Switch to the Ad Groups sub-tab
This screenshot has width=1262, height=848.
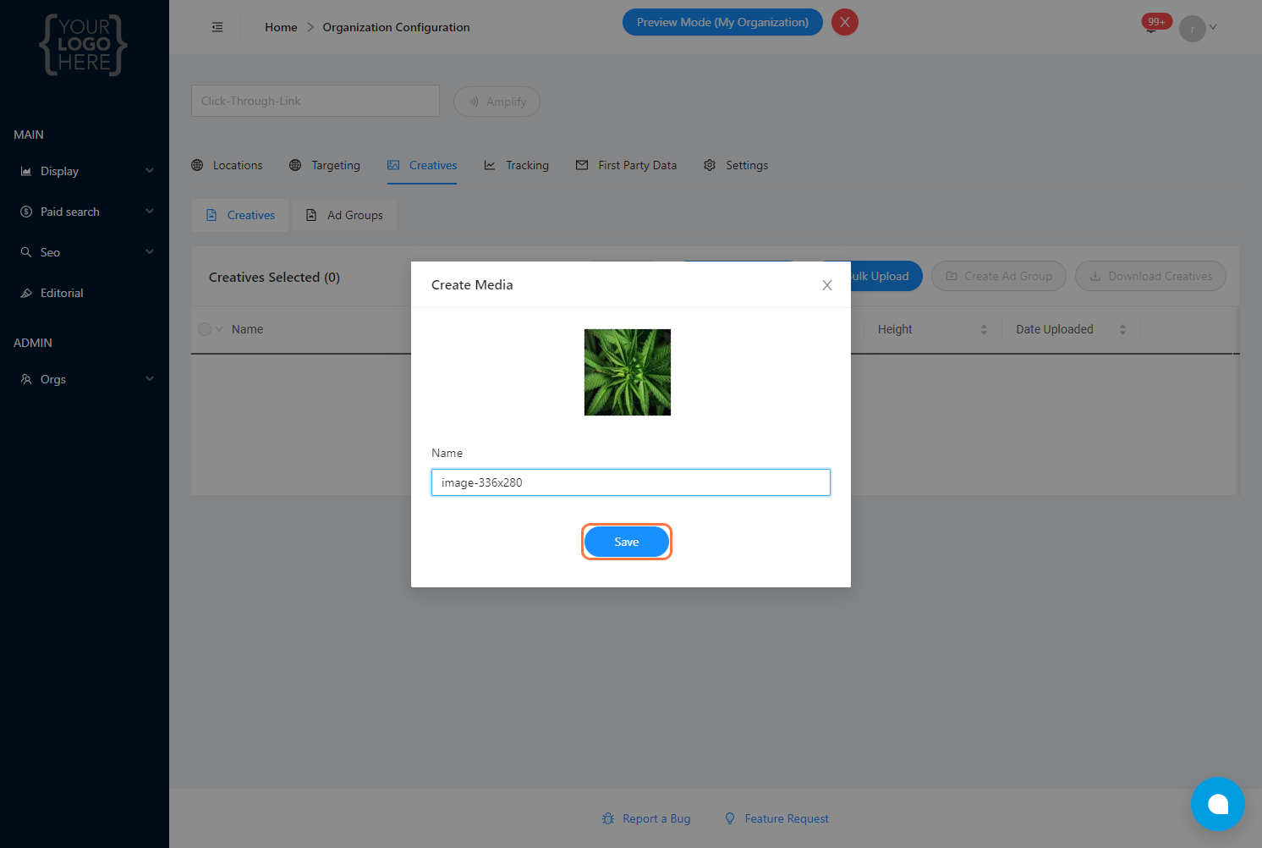[x=344, y=215]
